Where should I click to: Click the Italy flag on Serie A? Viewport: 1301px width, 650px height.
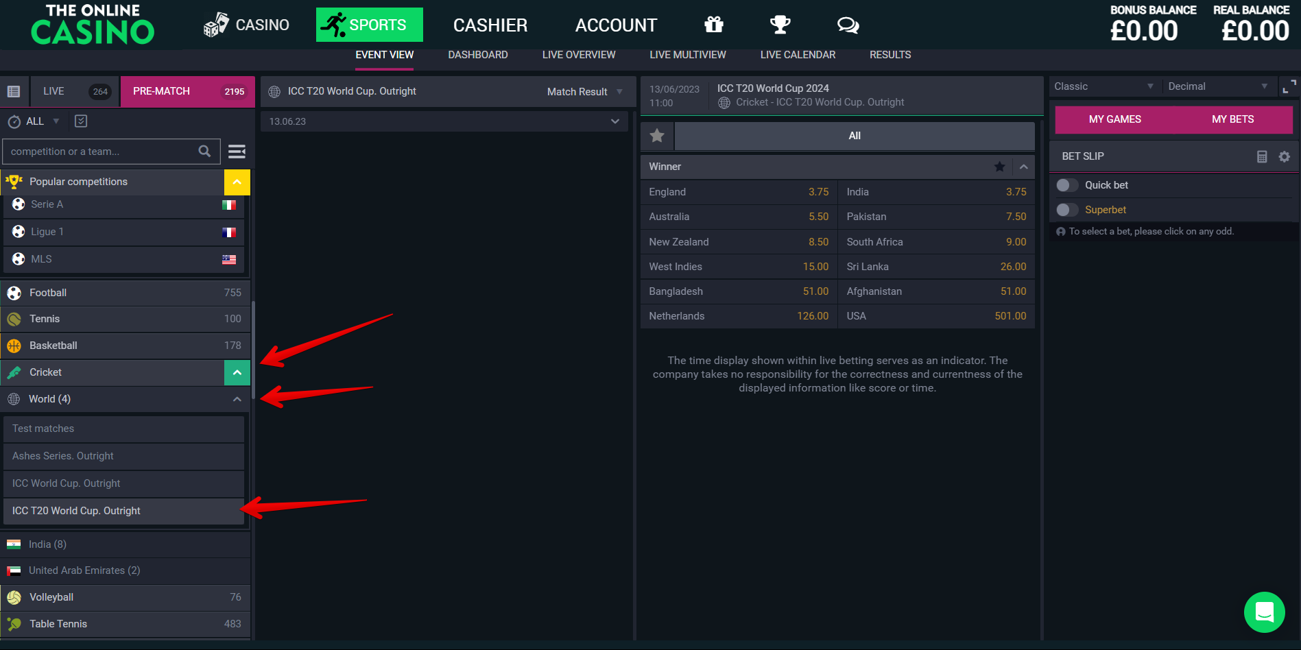[x=229, y=205]
